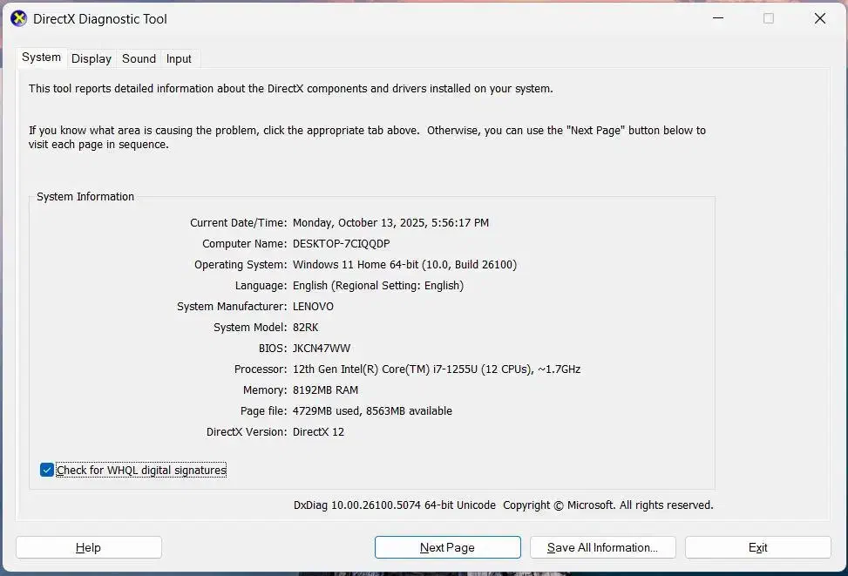
Task: Click memory value 8192MB RAM
Action: coord(325,390)
